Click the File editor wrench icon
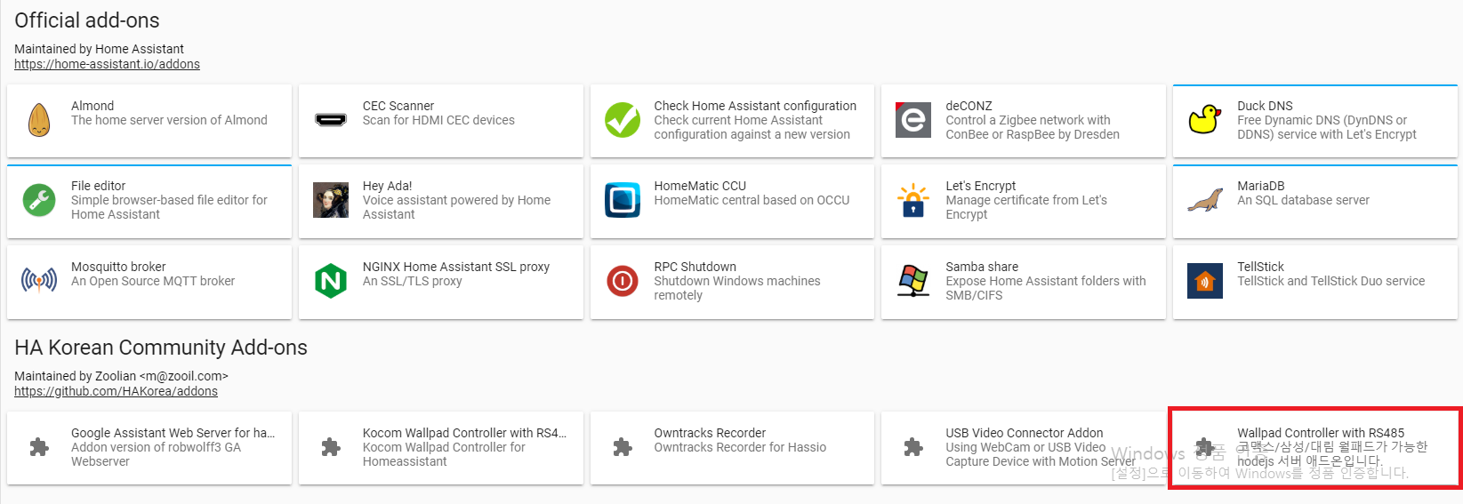The image size is (1463, 504). pos(39,200)
